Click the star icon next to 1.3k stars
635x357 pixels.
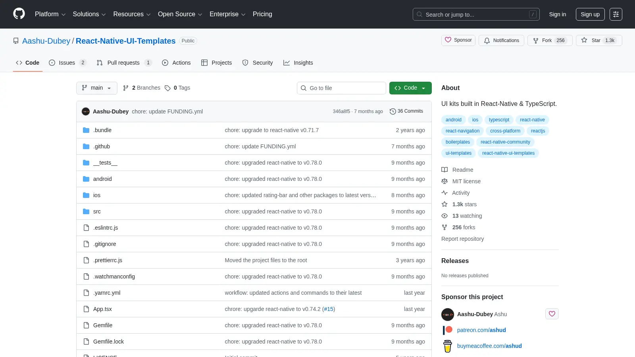pos(444,204)
